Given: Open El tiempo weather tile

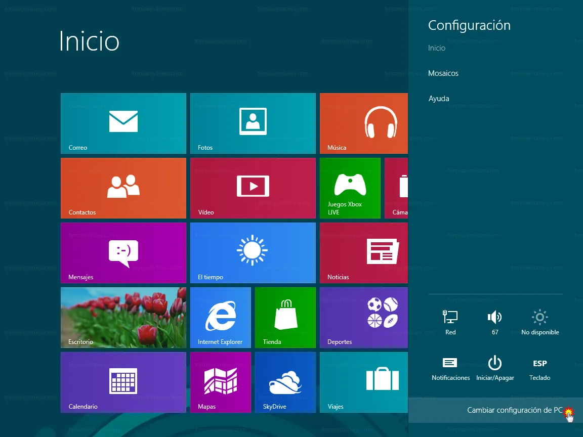Looking at the screenshot, I should [253, 253].
